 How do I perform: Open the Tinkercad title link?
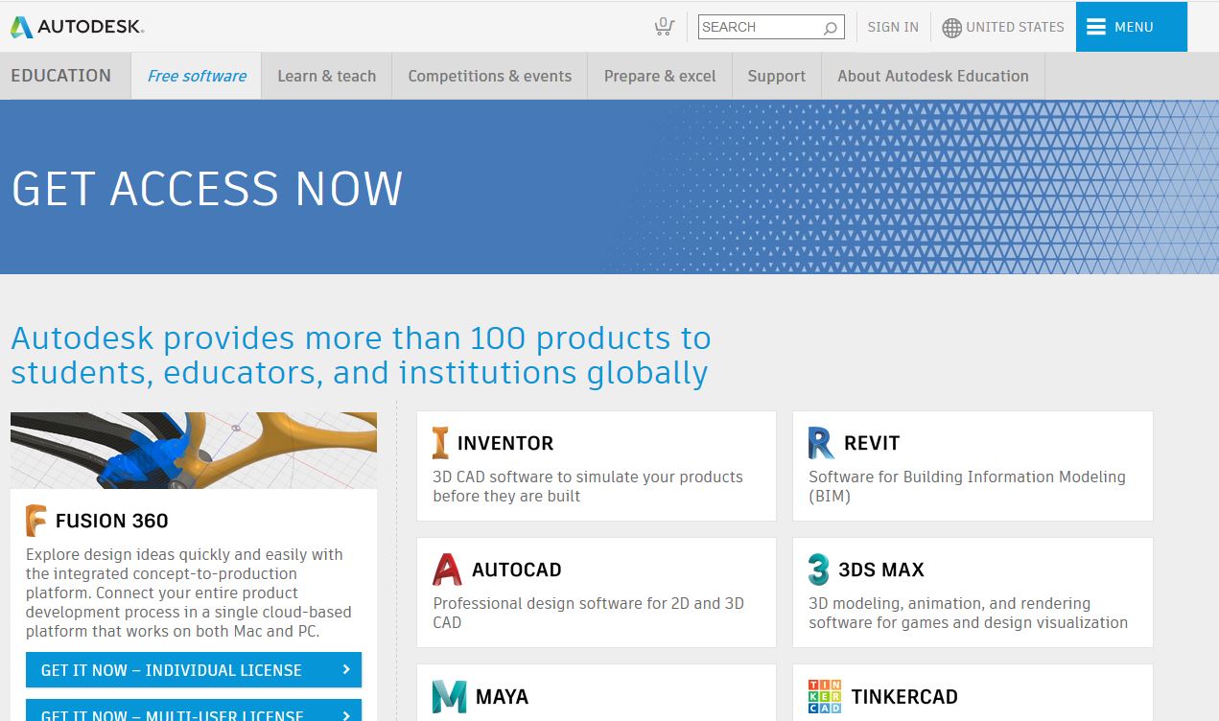(904, 696)
